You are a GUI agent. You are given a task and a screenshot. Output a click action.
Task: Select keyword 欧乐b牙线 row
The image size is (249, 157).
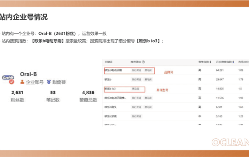(x=111, y=116)
